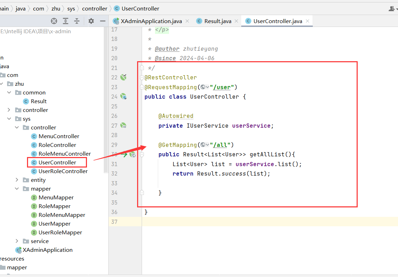398x277 pixels.
Task: Click the locate/select opened file icon
Action: tap(54, 21)
